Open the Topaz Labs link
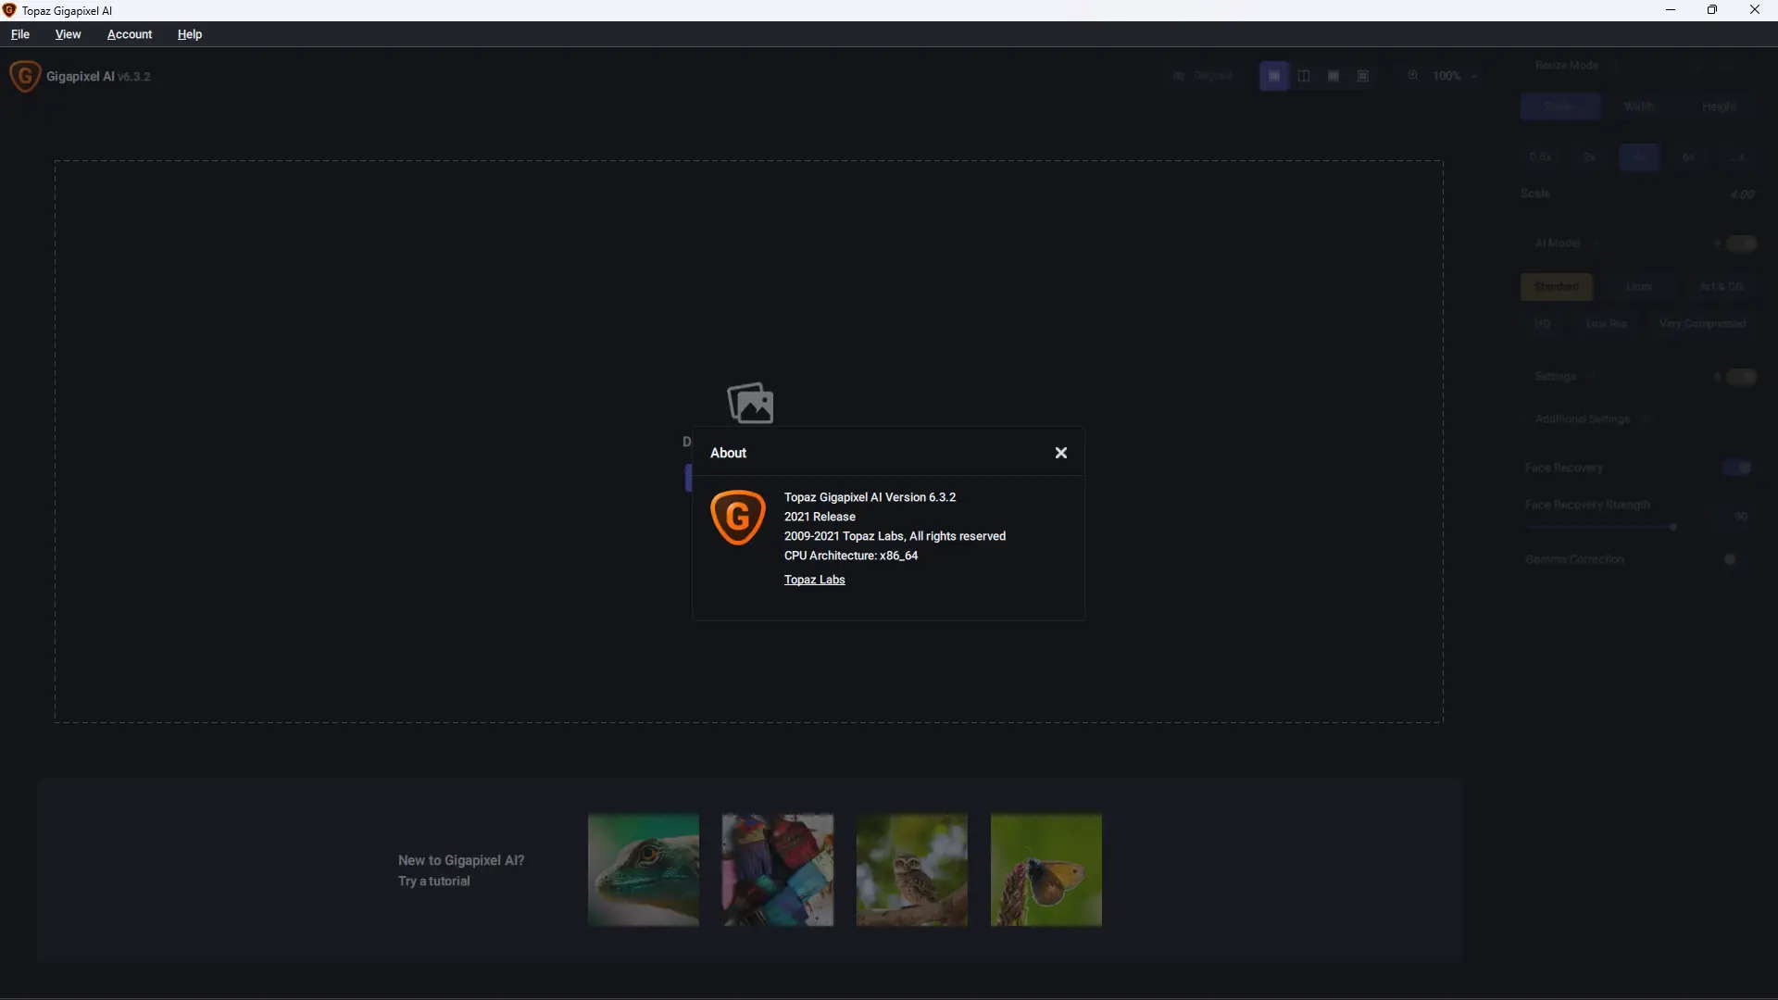The width and height of the screenshot is (1778, 1000). coord(814,580)
